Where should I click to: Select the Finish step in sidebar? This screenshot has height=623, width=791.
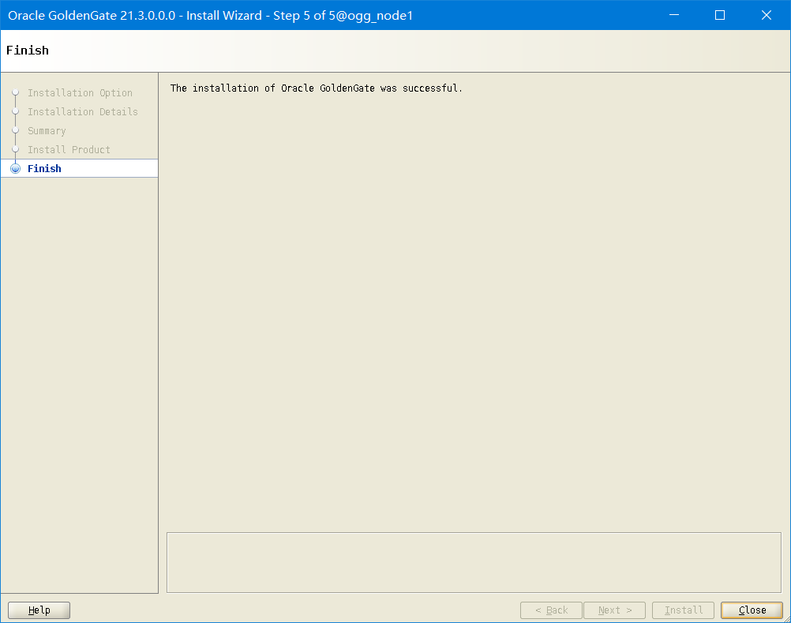[80, 168]
